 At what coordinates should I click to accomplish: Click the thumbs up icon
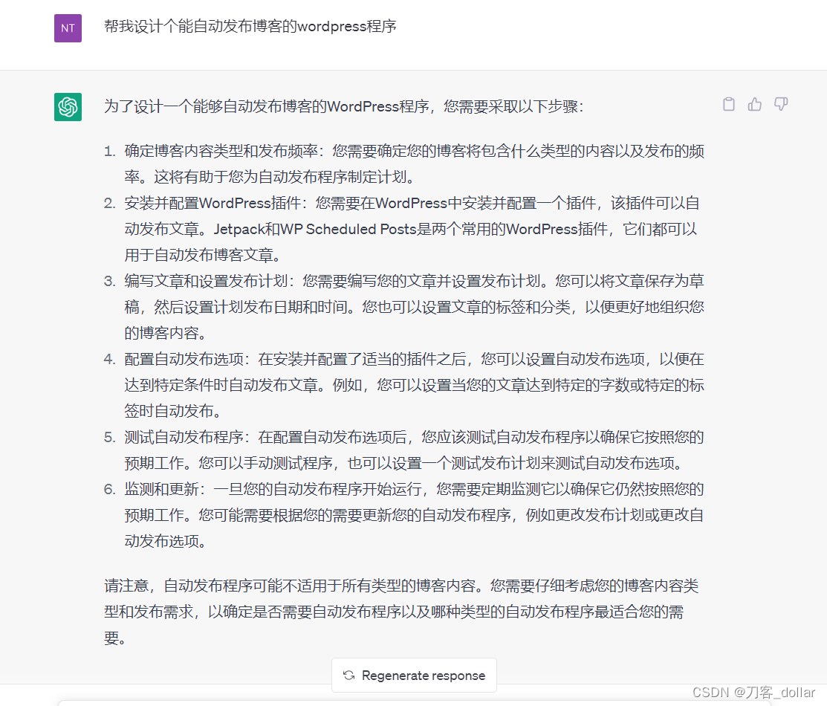pyautogui.click(x=754, y=105)
